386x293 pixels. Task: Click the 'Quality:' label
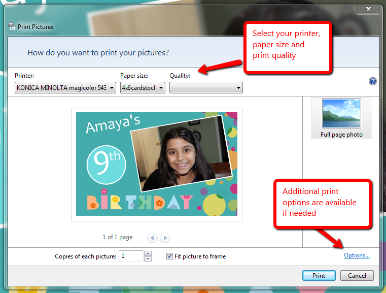coord(180,76)
